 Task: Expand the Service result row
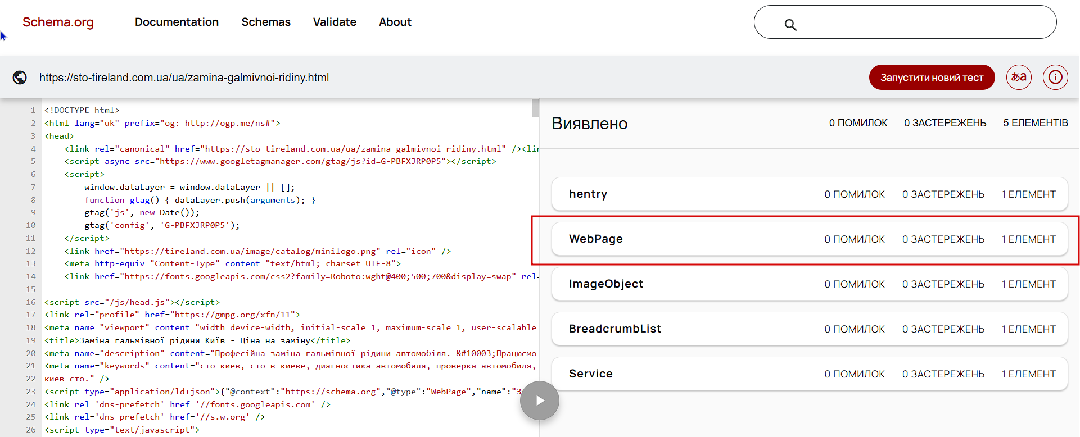click(809, 374)
